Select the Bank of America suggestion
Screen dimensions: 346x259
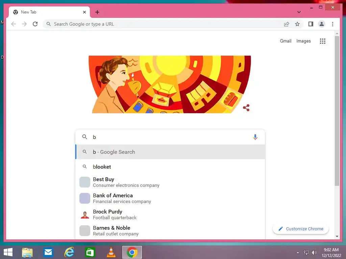click(170, 198)
